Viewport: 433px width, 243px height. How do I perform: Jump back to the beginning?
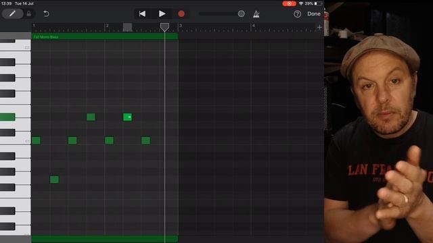coord(142,13)
